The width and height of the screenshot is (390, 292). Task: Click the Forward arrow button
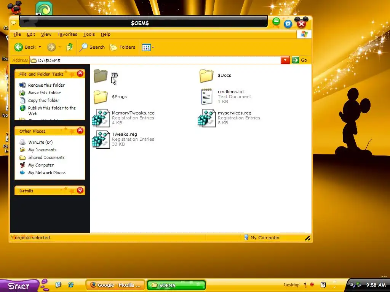click(x=51, y=47)
